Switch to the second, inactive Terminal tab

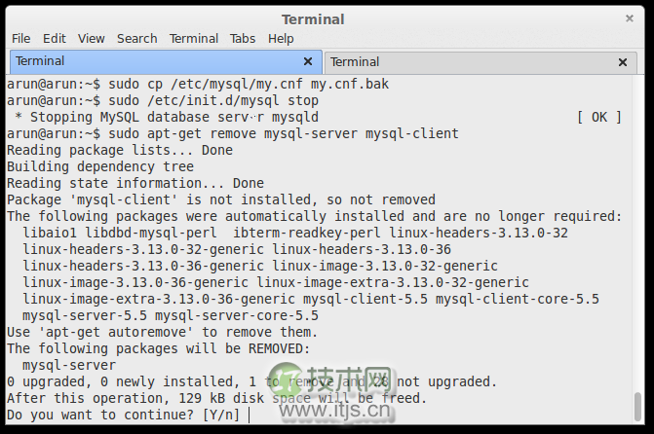click(468, 61)
